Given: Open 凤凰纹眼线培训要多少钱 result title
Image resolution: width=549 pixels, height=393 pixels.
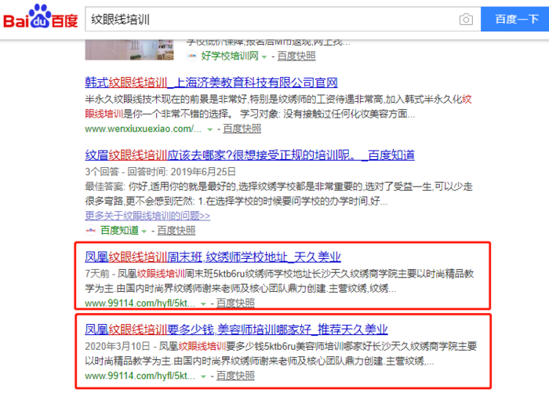Looking at the screenshot, I should [236, 329].
